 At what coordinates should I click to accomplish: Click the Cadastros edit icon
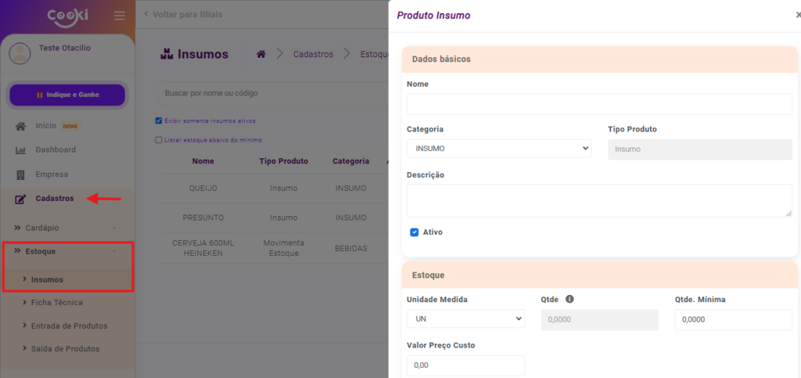click(x=21, y=199)
